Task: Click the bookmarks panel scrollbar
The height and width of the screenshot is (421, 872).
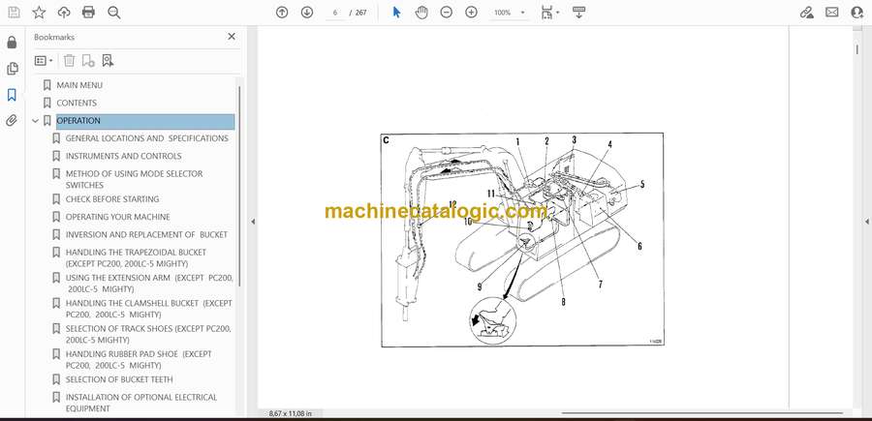Action: (239, 186)
